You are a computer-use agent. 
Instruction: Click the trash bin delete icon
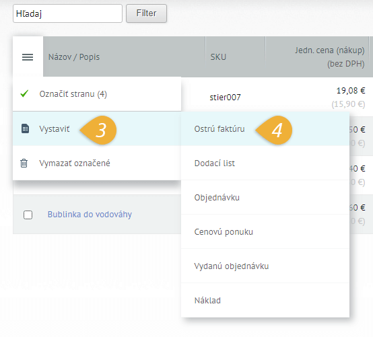tap(24, 163)
